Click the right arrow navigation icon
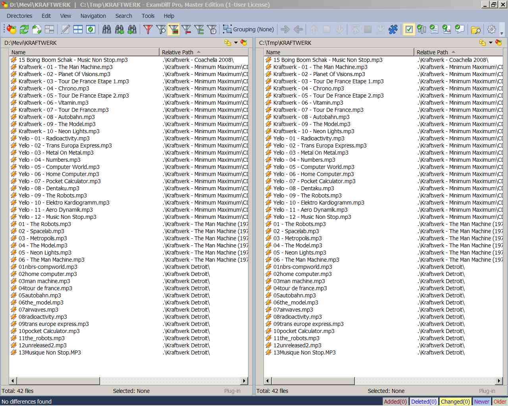Image resolution: width=508 pixels, height=406 pixels. [x=285, y=29]
